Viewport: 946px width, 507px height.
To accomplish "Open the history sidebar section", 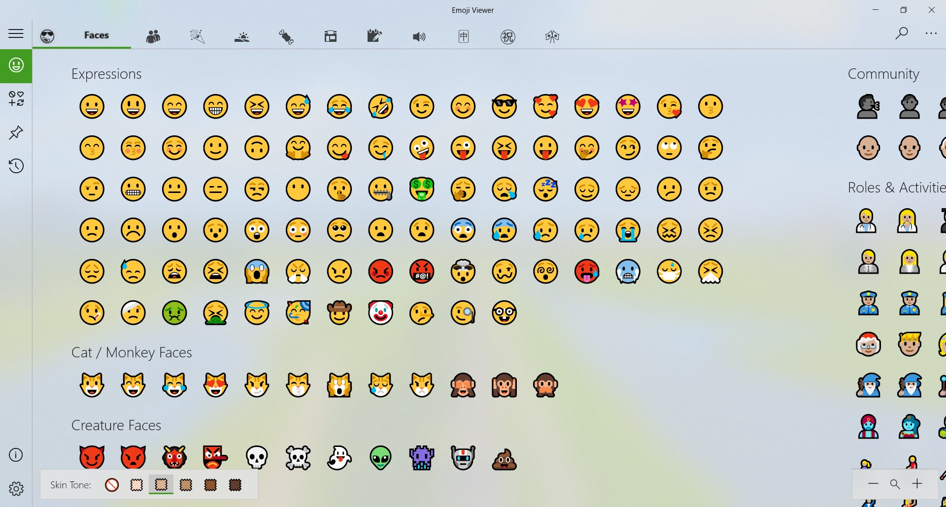I will point(16,166).
